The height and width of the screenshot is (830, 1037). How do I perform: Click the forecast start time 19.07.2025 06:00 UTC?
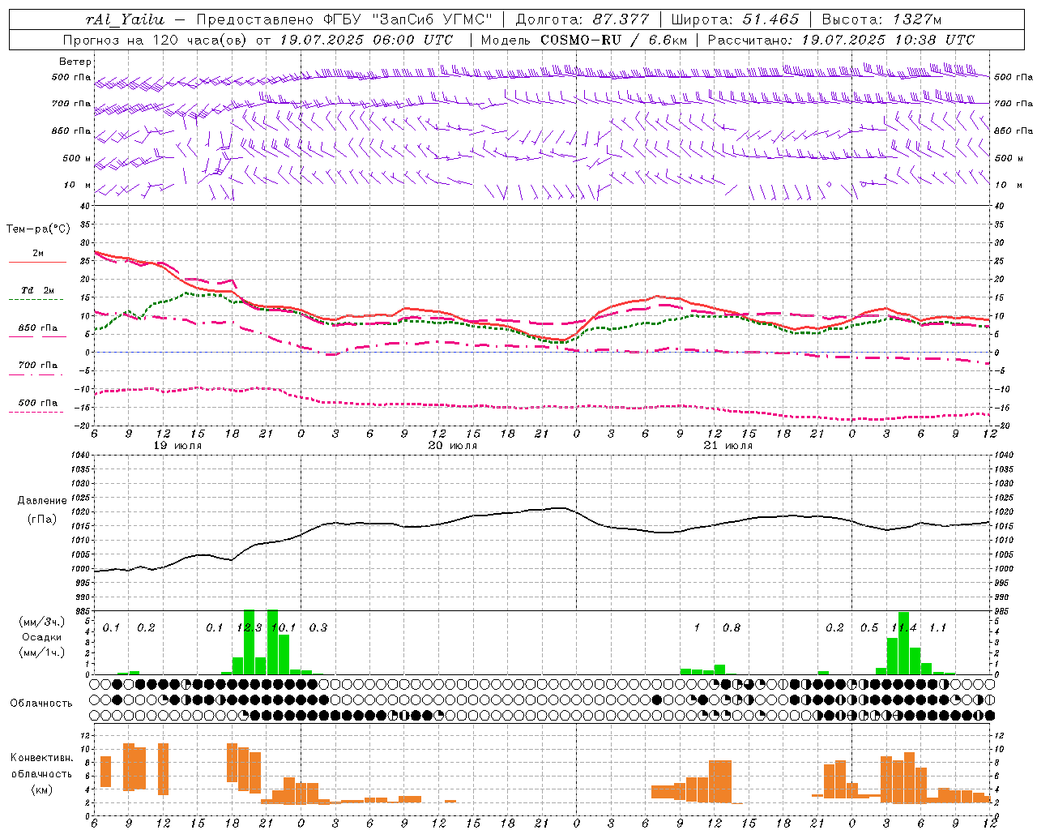[x=366, y=40]
